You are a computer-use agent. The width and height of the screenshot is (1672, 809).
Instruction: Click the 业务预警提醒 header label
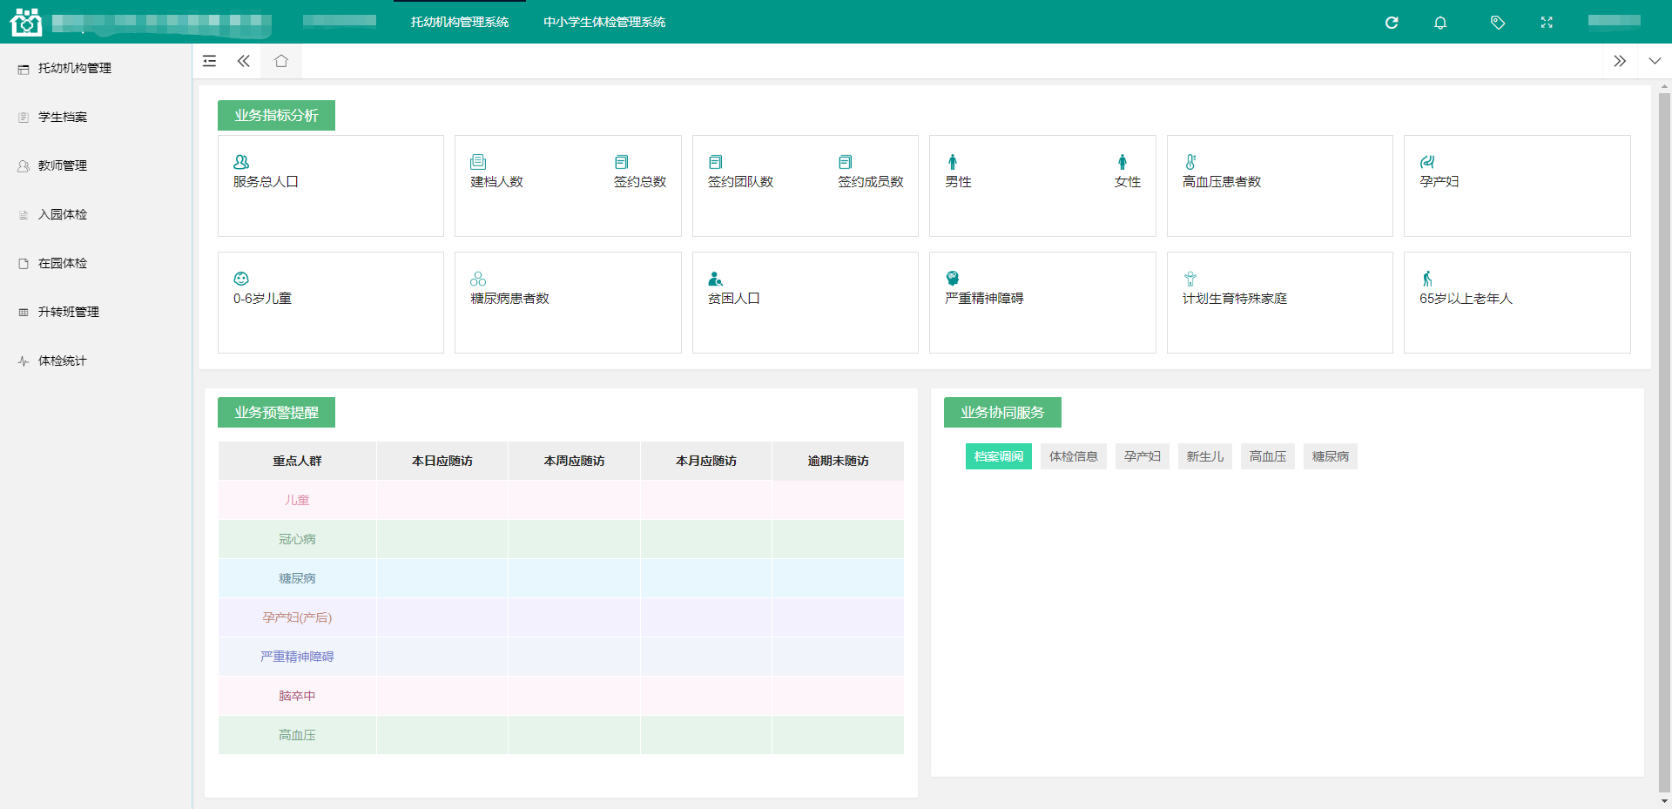tap(276, 413)
